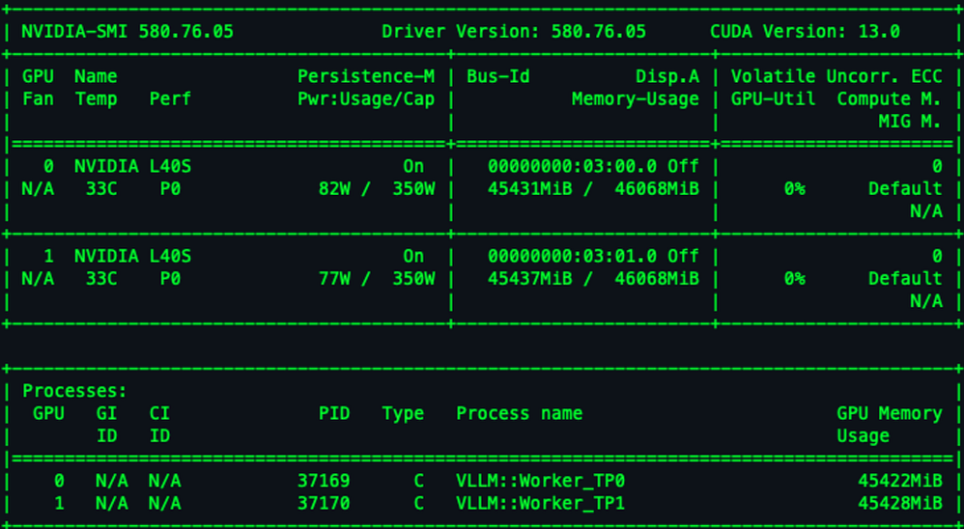Select the "NVIDIA-SMI 580.76.05" header text

pos(128,31)
